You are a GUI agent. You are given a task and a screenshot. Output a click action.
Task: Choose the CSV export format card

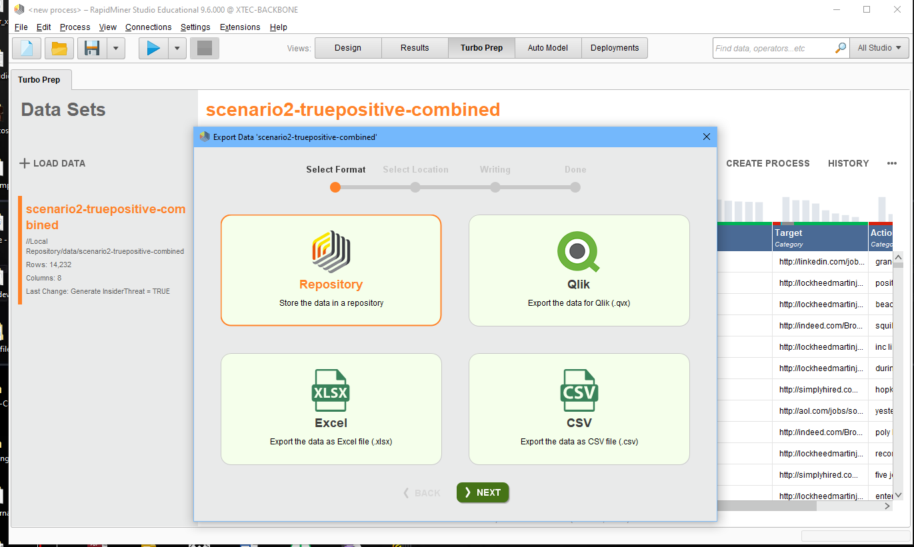tap(579, 409)
